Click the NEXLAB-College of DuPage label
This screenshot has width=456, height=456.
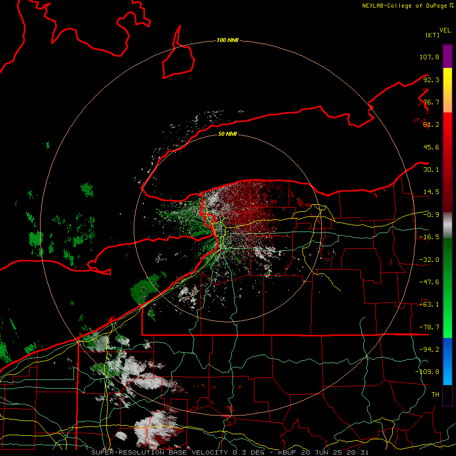coord(405,6)
